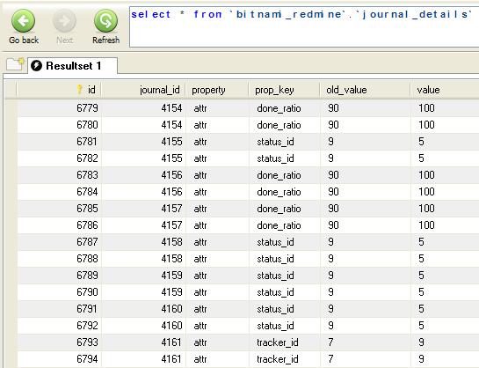Click the lightning bolt icon on Resultset 1
This screenshot has height=368, width=479.
[x=37, y=65]
